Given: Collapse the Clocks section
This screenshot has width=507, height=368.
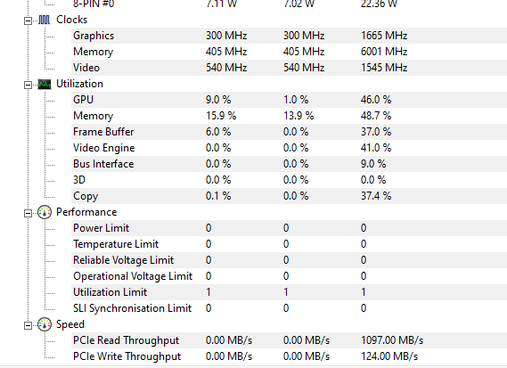Looking at the screenshot, I should (x=29, y=20).
